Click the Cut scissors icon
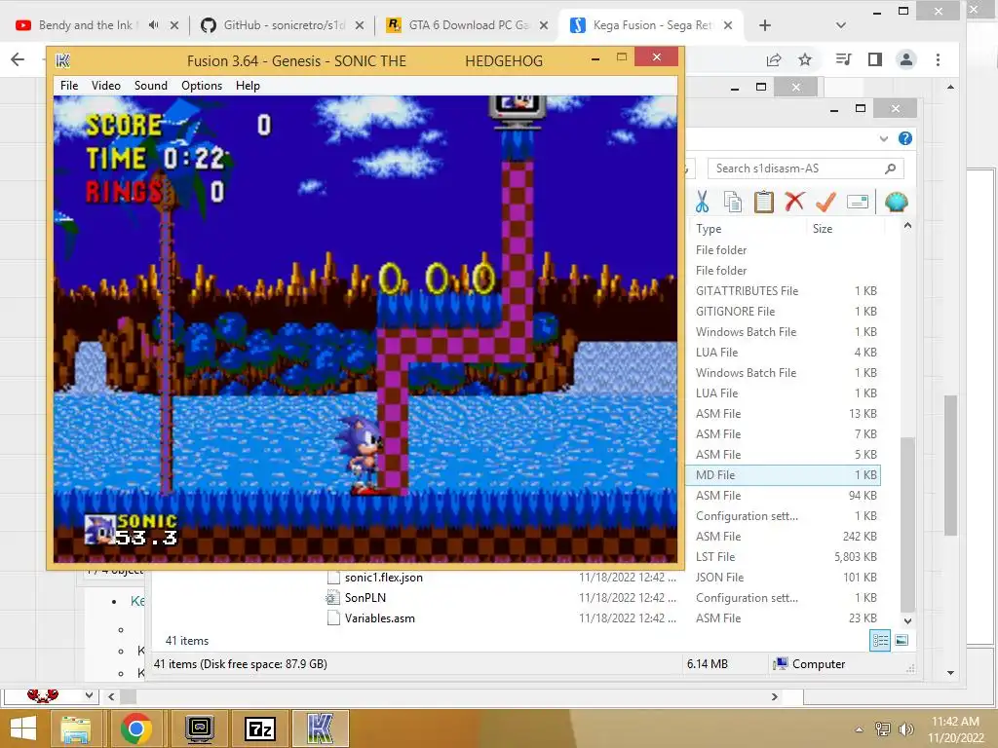 pos(702,202)
